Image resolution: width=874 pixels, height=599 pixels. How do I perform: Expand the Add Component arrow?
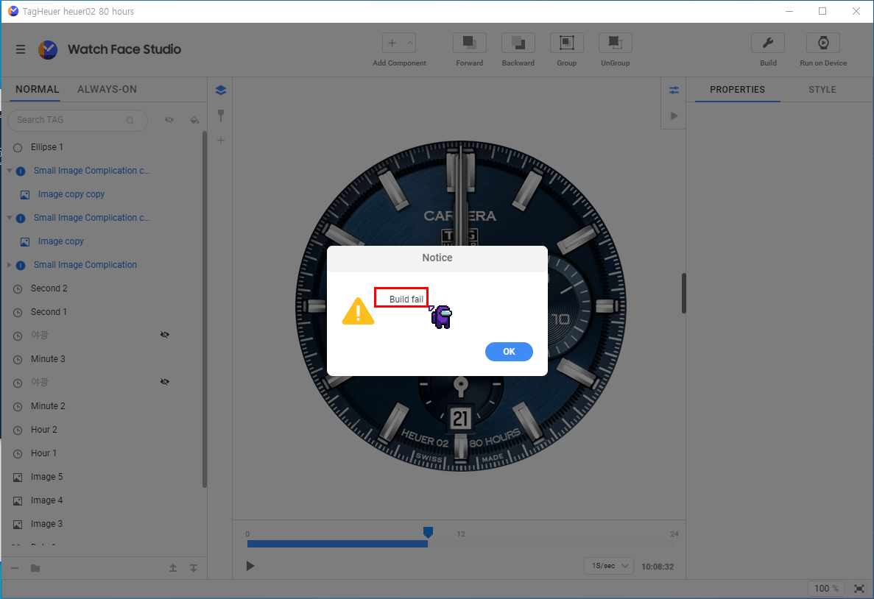pos(410,43)
